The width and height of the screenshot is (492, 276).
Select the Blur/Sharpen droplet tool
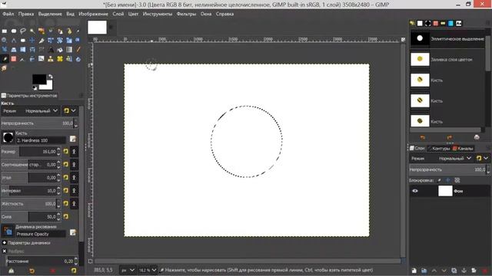(x=78, y=59)
